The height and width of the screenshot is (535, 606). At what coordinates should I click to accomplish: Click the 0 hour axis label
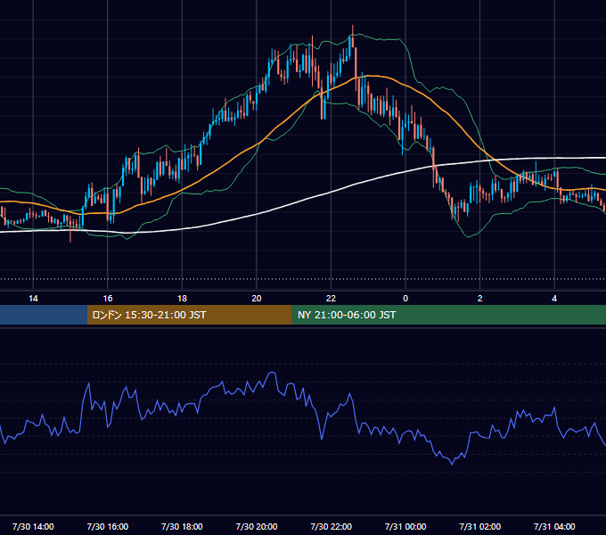point(405,299)
